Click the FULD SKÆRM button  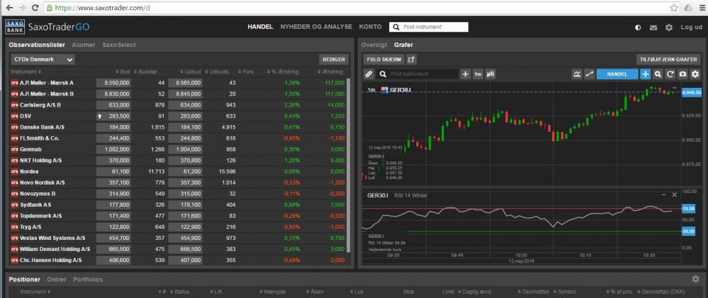click(383, 59)
